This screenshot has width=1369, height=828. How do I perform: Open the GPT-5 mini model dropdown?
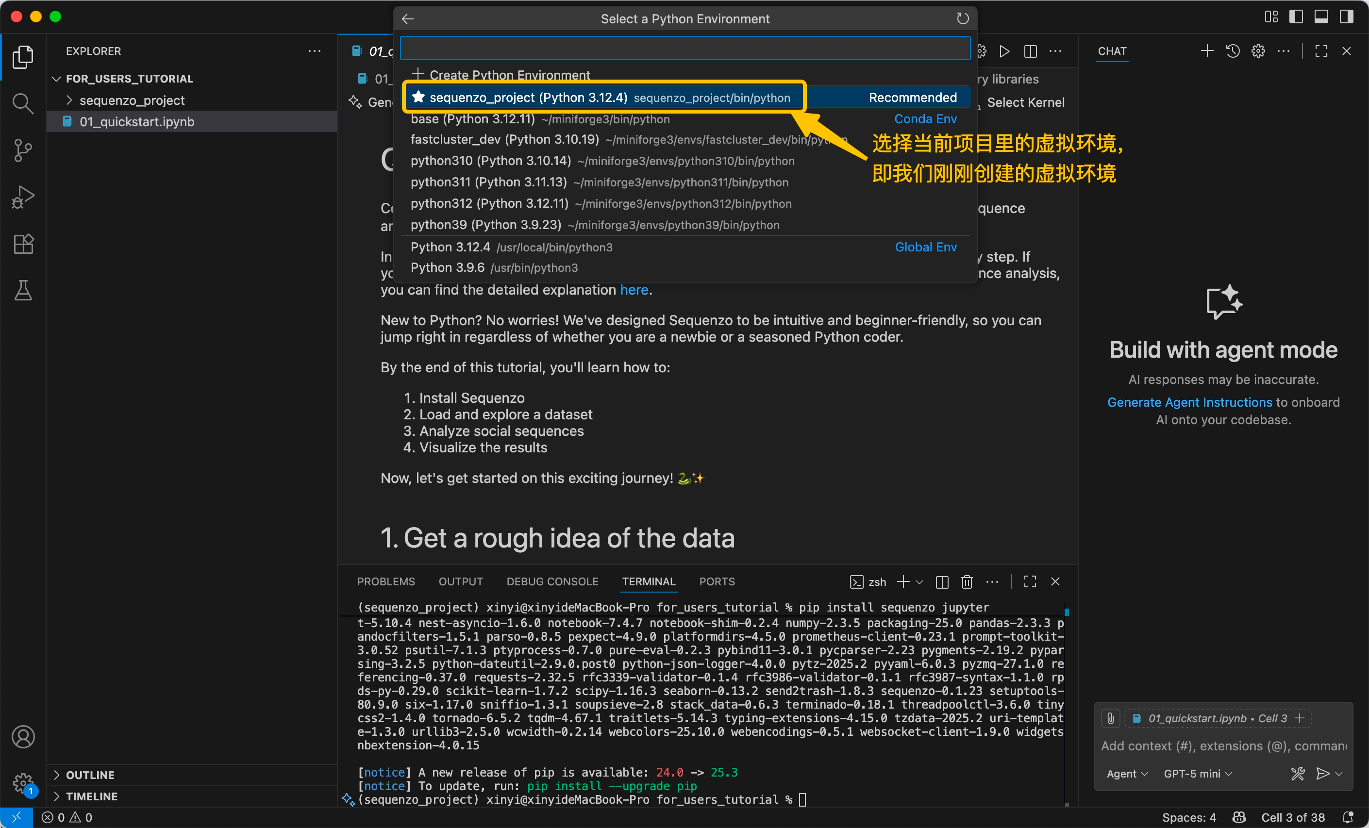coord(1197,774)
